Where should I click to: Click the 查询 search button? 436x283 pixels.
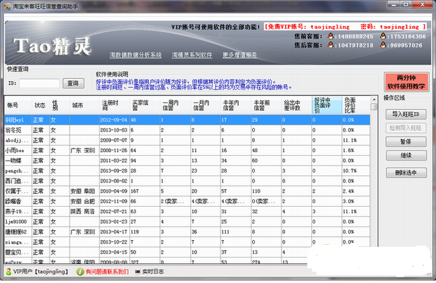click(x=73, y=83)
